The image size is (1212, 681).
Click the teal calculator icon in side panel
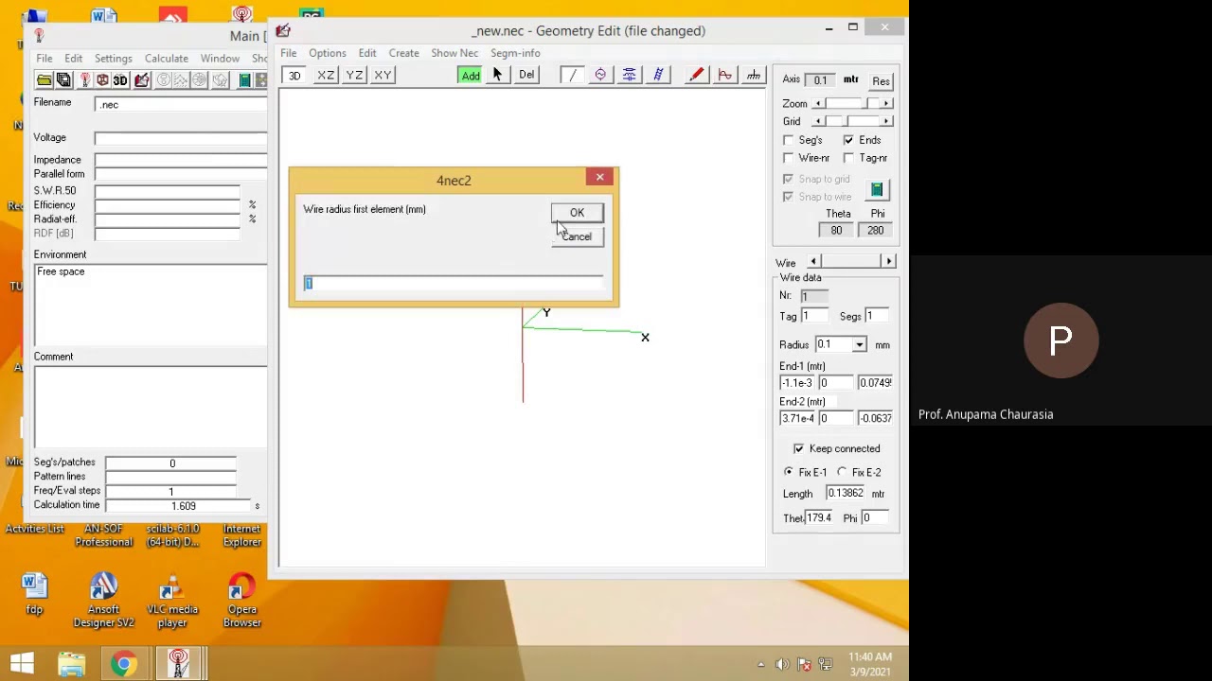[x=877, y=189]
